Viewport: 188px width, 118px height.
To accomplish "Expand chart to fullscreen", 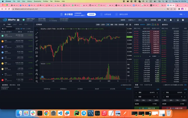I will coord(130,24).
